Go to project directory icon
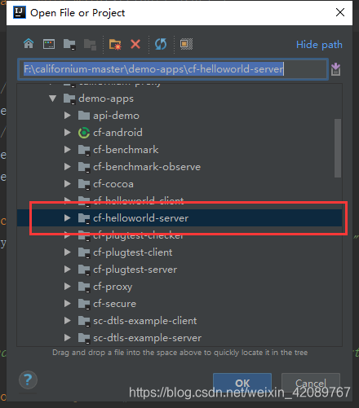Viewport: 359px width, 408px height. [x=69, y=44]
